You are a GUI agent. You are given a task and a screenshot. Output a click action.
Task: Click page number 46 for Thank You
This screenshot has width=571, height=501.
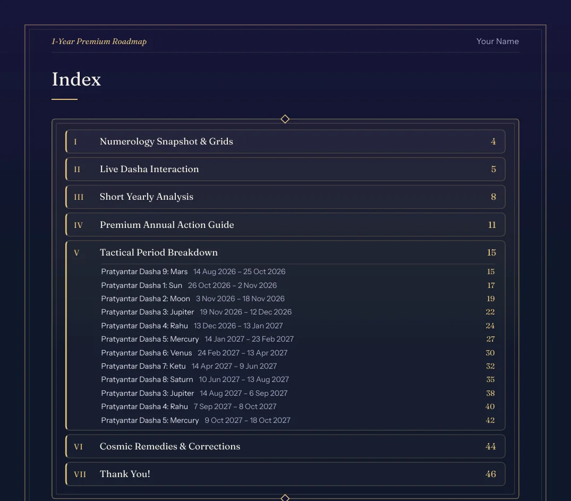[490, 474]
